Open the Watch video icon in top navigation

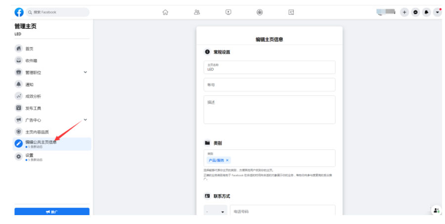(x=228, y=12)
